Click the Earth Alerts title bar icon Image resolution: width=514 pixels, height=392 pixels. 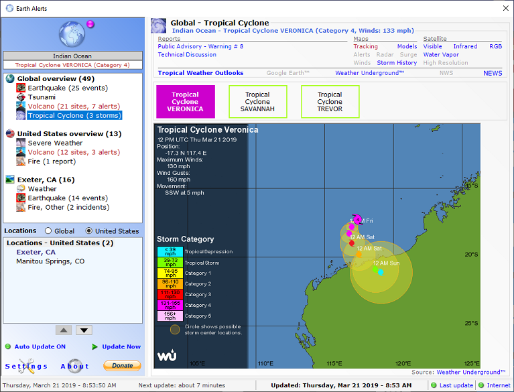tap(10, 8)
